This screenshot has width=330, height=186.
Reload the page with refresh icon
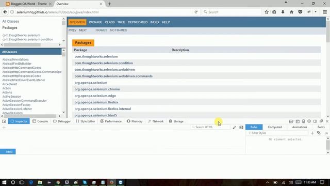(196, 12)
